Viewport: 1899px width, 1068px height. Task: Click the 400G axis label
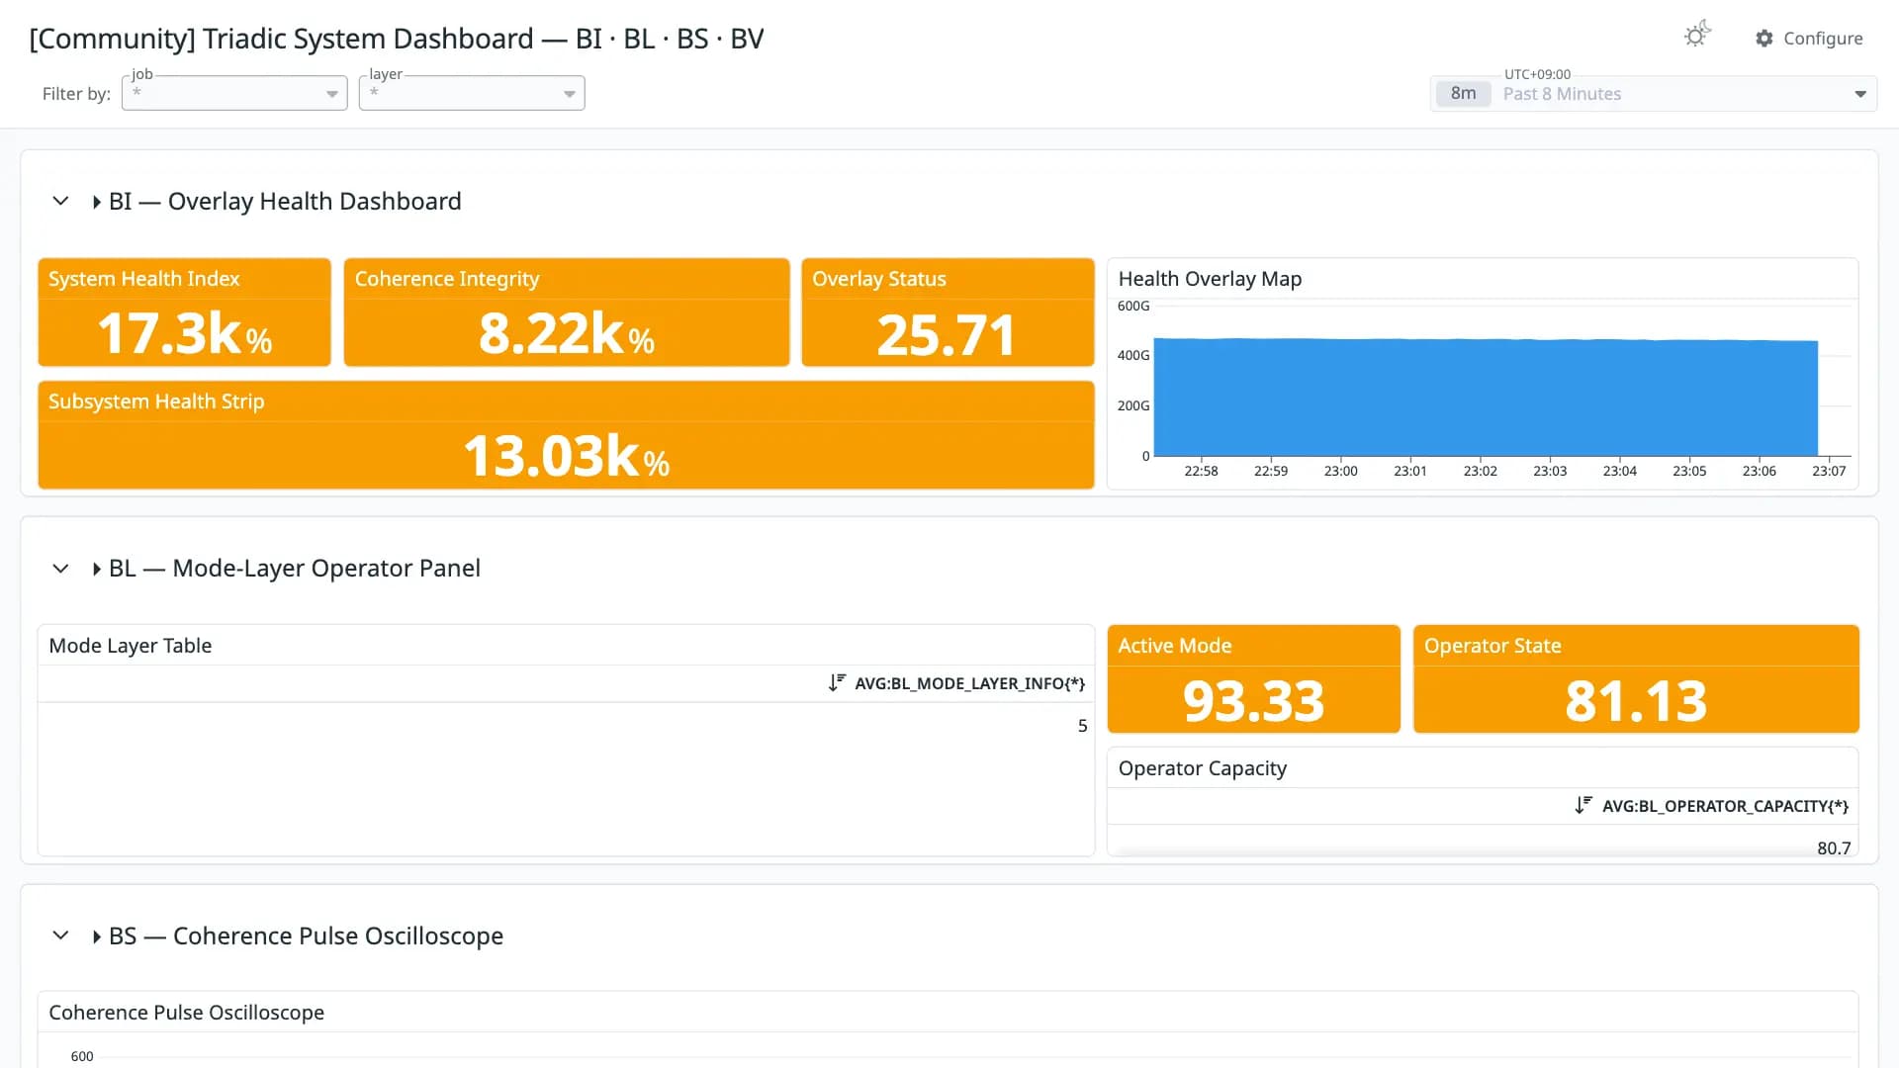tap(1133, 355)
